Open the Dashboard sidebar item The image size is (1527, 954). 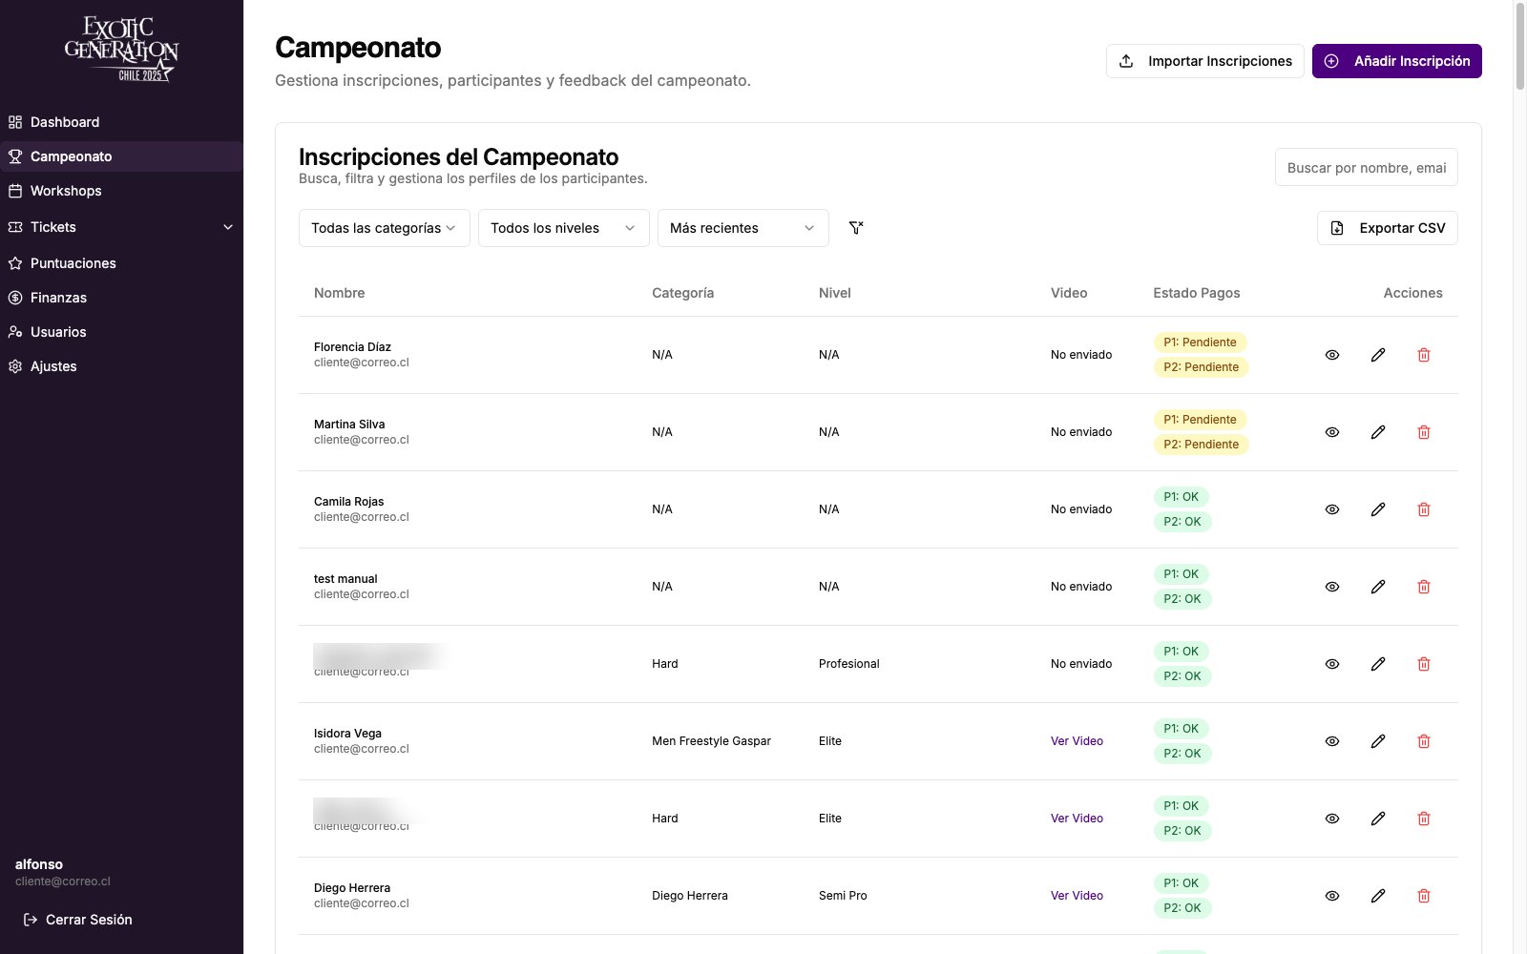pos(121,122)
